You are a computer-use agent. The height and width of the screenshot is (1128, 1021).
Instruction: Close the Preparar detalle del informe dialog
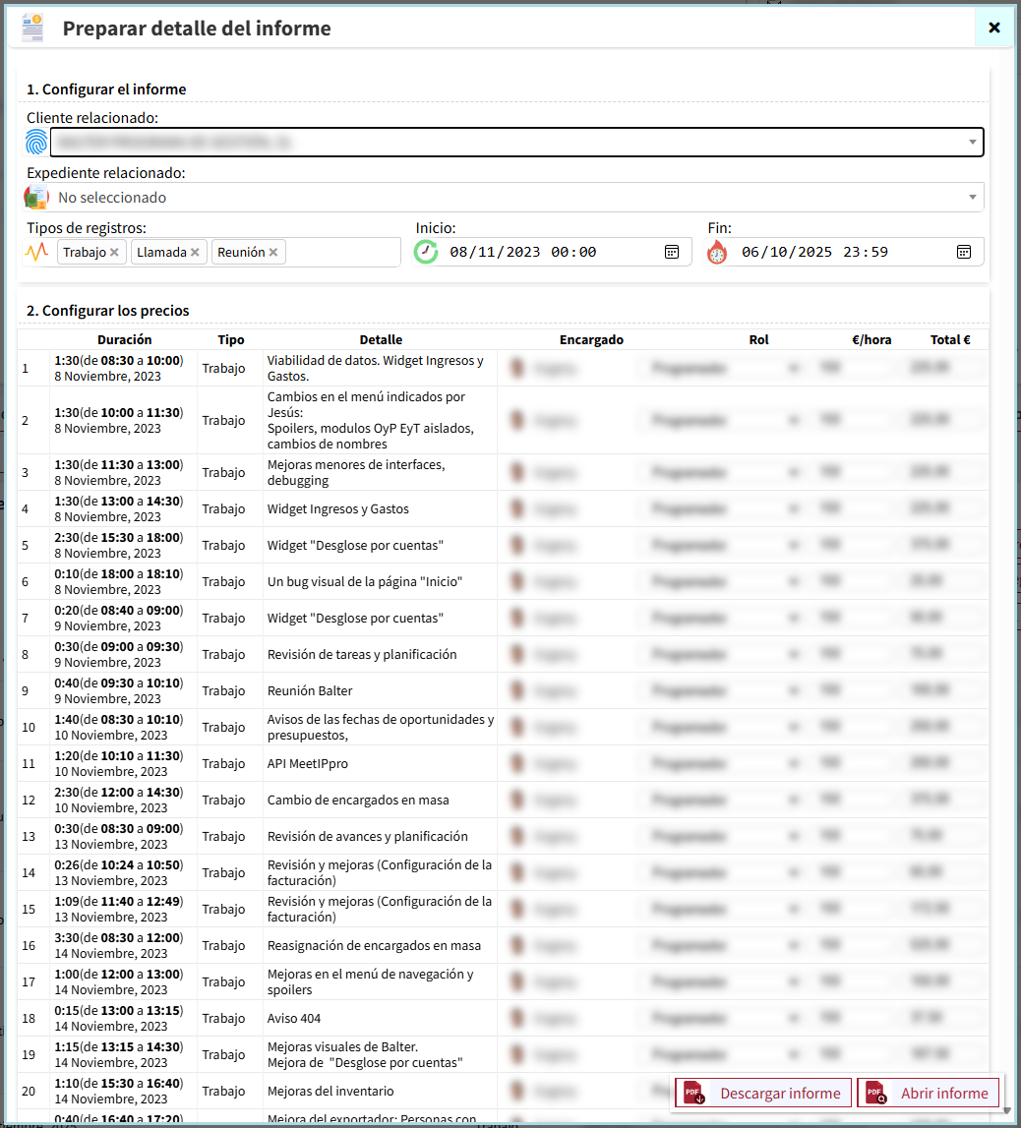[x=993, y=28]
